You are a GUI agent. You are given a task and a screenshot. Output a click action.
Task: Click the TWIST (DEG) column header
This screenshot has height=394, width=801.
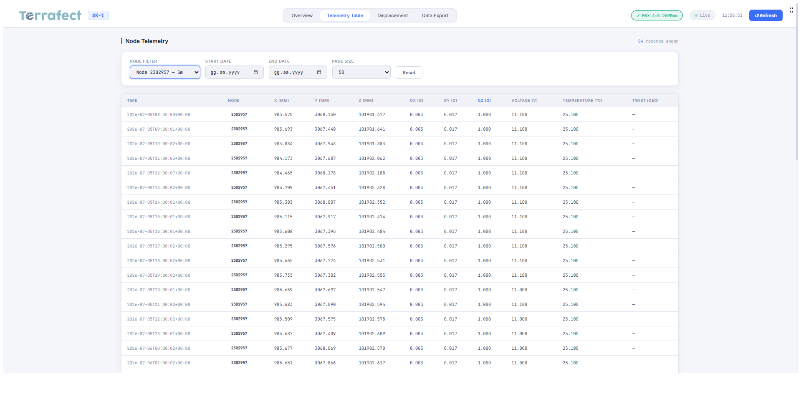(x=645, y=101)
